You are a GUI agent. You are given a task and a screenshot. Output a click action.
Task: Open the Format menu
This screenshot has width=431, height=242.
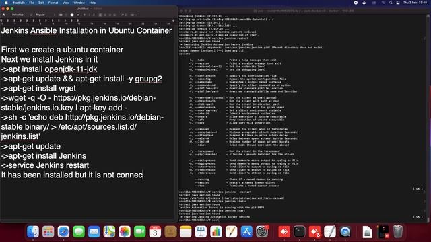[x=53, y=3]
